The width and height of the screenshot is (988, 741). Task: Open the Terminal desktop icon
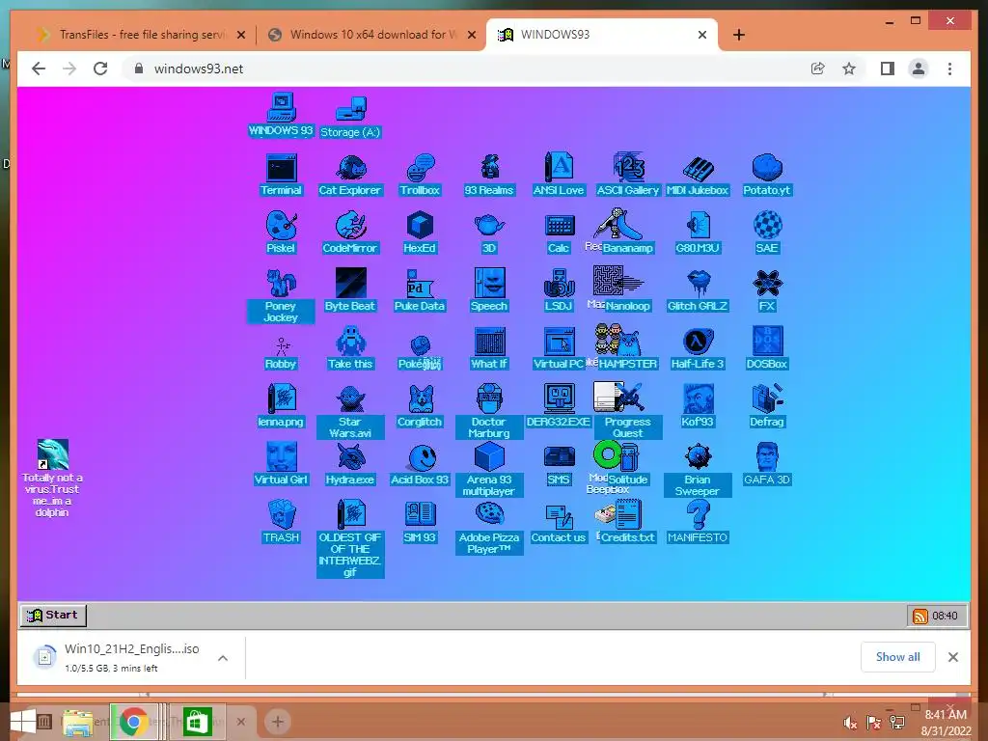pyautogui.click(x=281, y=175)
